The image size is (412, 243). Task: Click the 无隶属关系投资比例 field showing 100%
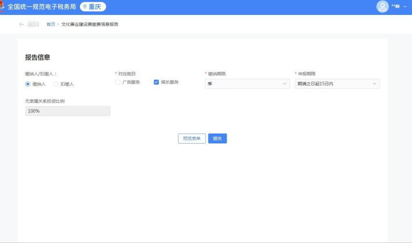tap(67, 111)
